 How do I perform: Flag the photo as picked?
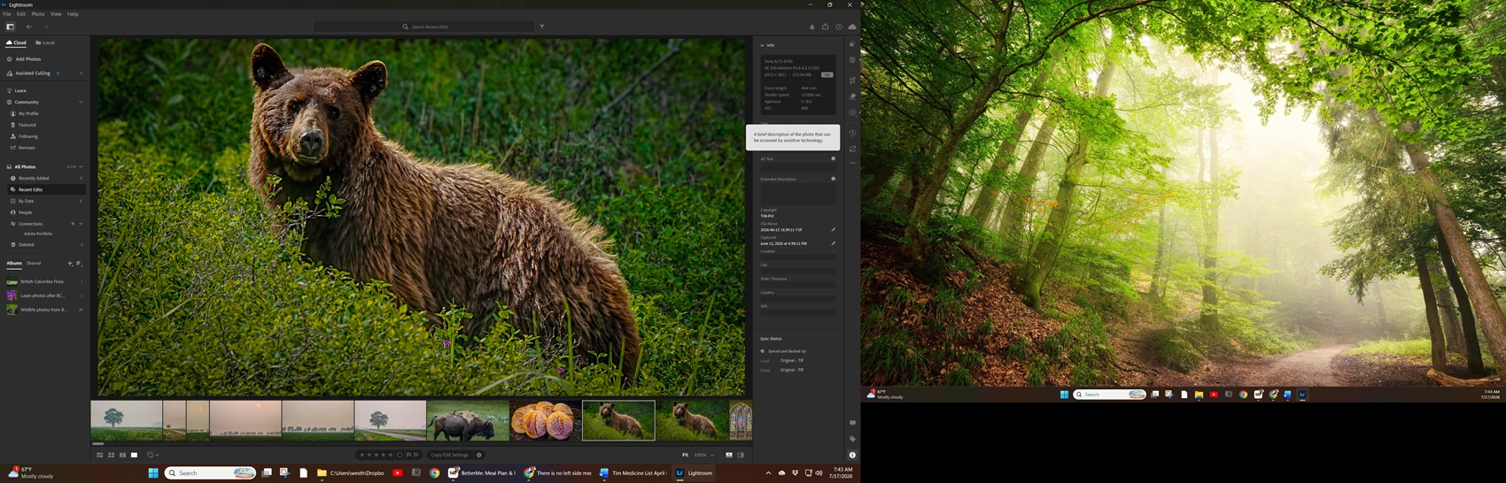[408, 455]
